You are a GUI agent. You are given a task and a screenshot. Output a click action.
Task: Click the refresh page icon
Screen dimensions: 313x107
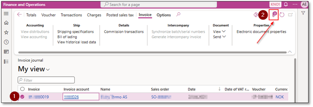point(282,15)
